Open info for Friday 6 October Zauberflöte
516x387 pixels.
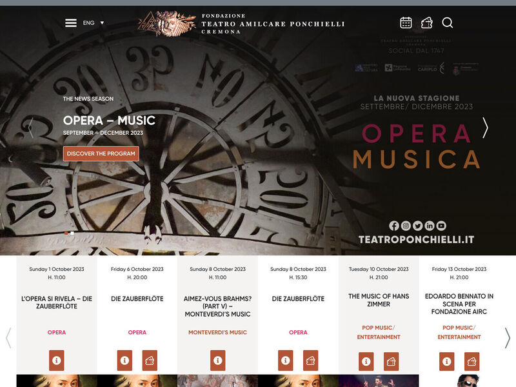pyautogui.click(x=124, y=361)
